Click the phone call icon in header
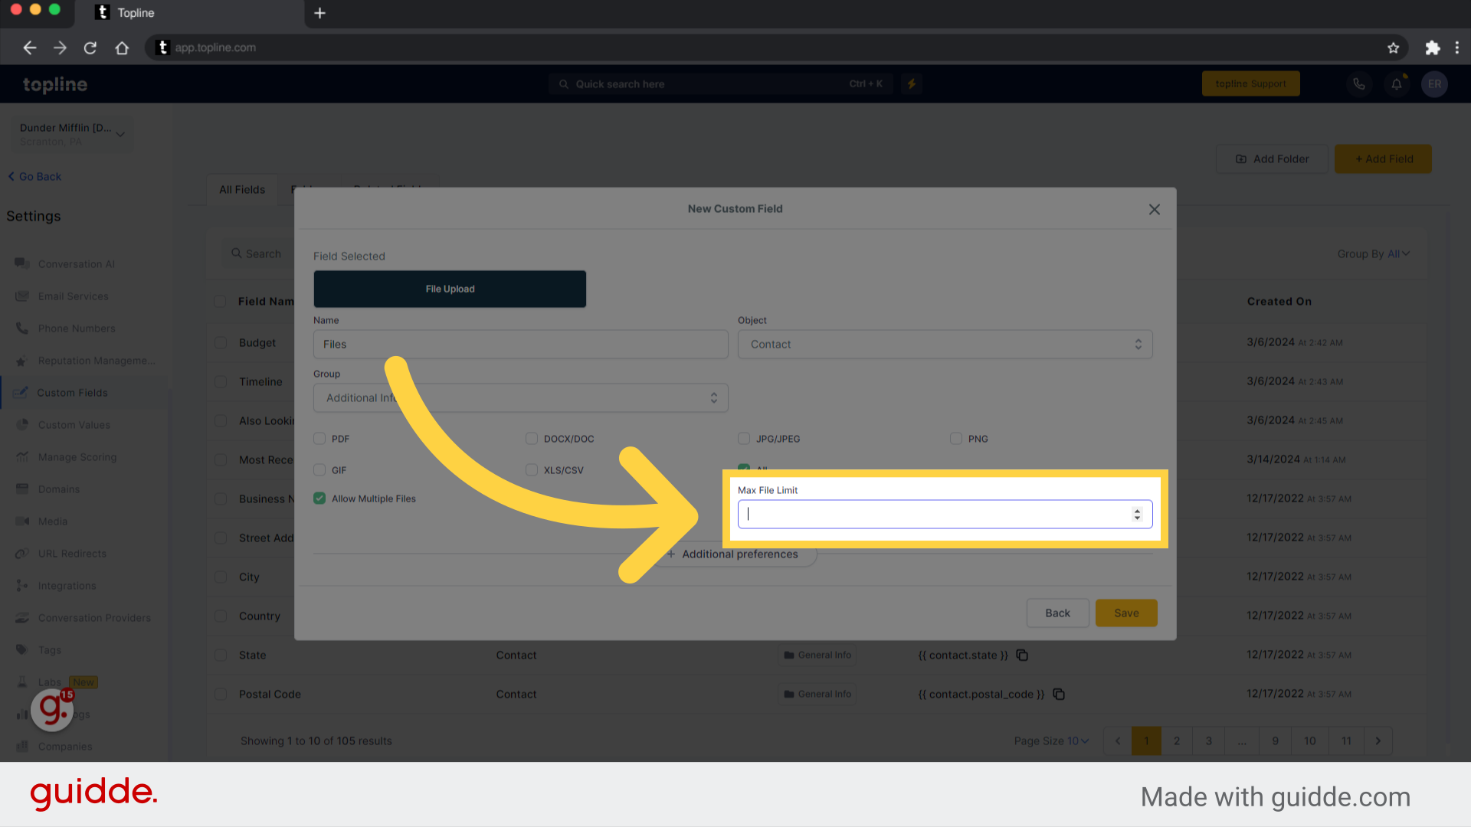 click(x=1358, y=83)
